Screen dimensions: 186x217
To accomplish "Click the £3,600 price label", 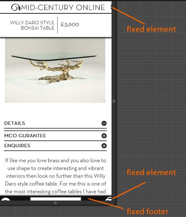I will [70, 24].
